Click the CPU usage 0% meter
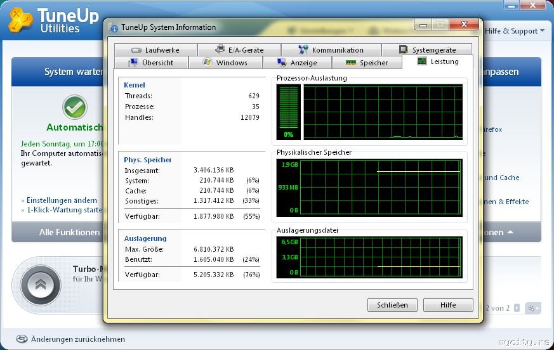Image resolution: width=554 pixels, height=350 pixels. 289,112
